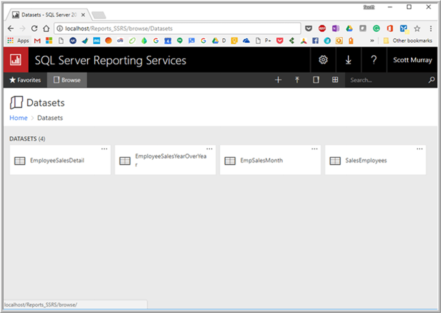Viewport: 441px width, 313px height.
Task: Bookmark this page with the star icon
Action: pos(417,28)
